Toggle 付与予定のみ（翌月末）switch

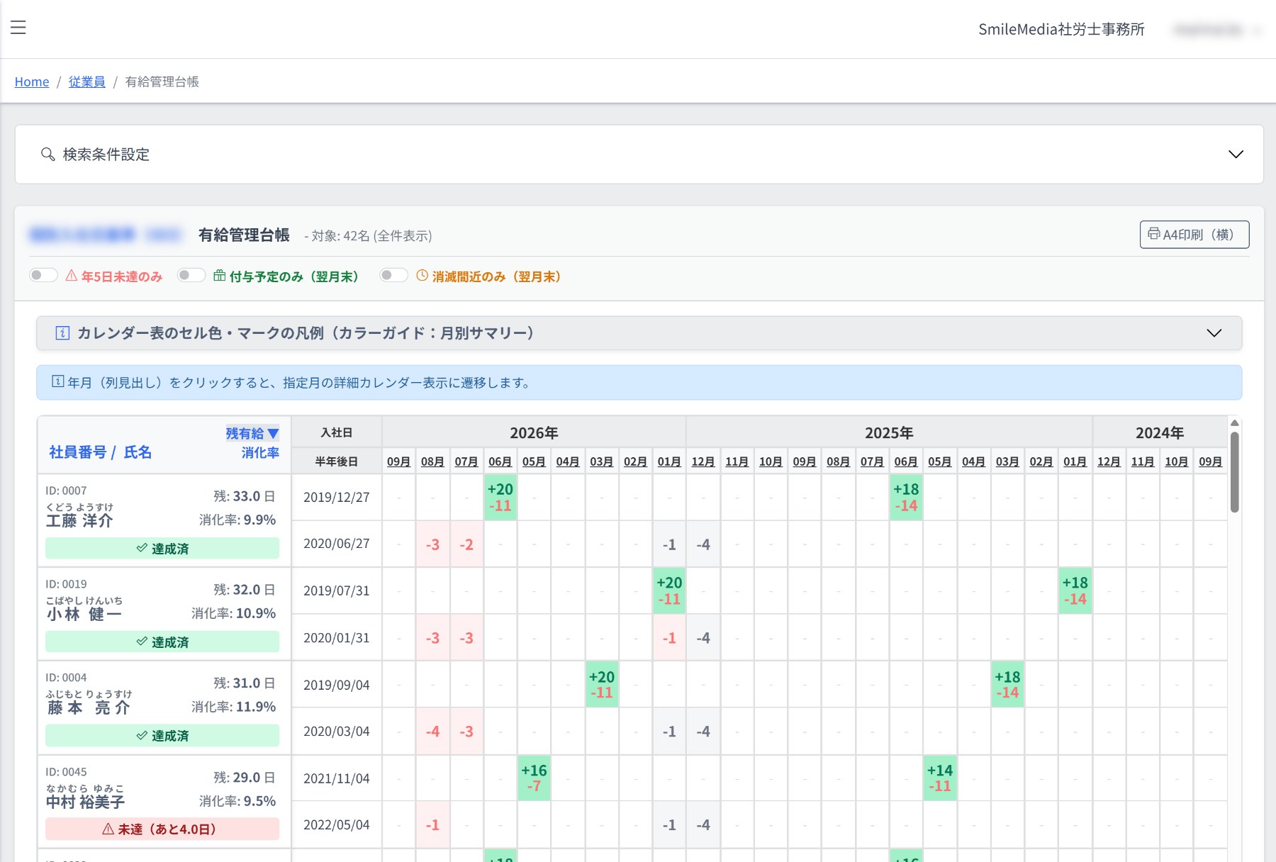click(x=191, y=275)
